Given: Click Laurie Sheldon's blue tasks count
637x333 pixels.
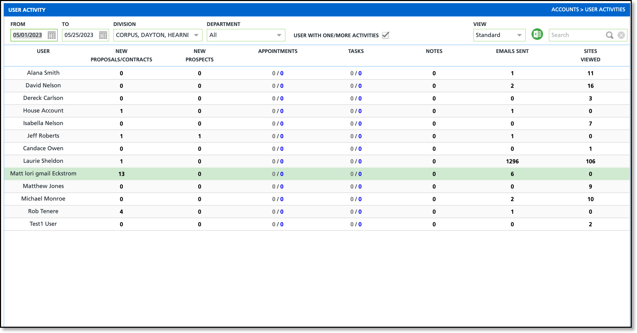Looking at the screenshot, I should pyautogui.click(x=360, y=162).
